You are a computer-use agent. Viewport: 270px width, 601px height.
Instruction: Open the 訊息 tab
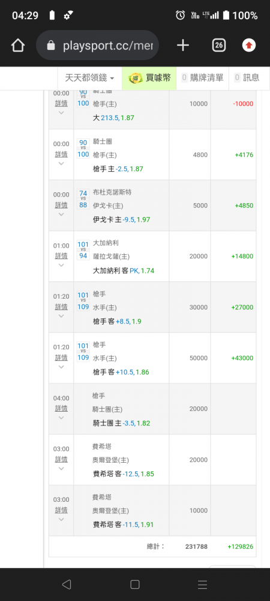point(247,78)
